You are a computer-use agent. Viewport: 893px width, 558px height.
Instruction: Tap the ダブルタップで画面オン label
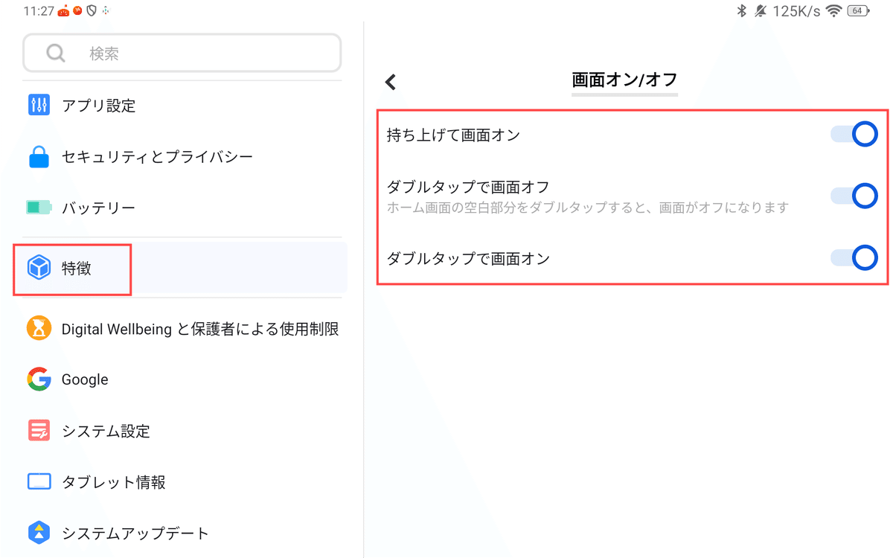(468, 258)
